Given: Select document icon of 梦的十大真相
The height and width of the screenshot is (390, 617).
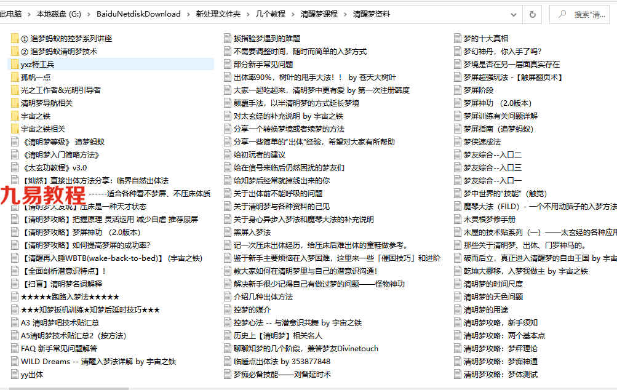Looking at the screenshot, I should [457, 39].
